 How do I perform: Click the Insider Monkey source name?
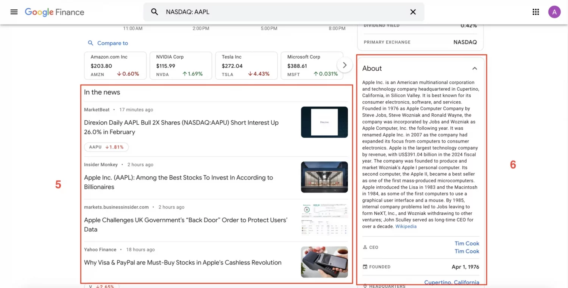101,165
